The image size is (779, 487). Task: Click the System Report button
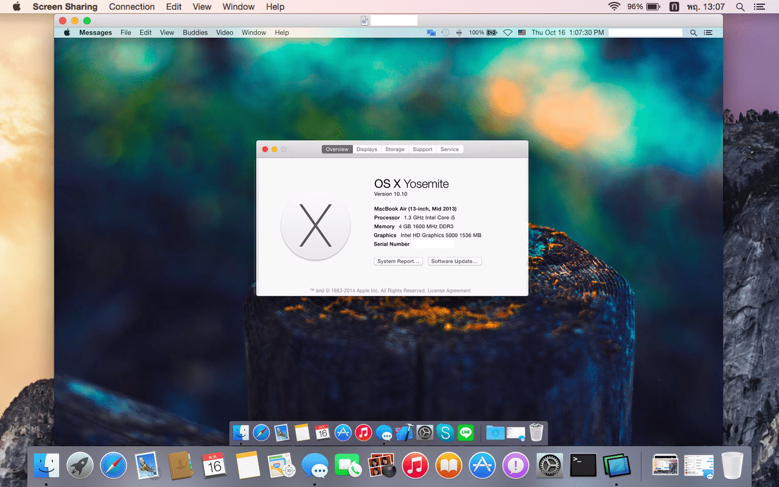click(x=398, y=261)
